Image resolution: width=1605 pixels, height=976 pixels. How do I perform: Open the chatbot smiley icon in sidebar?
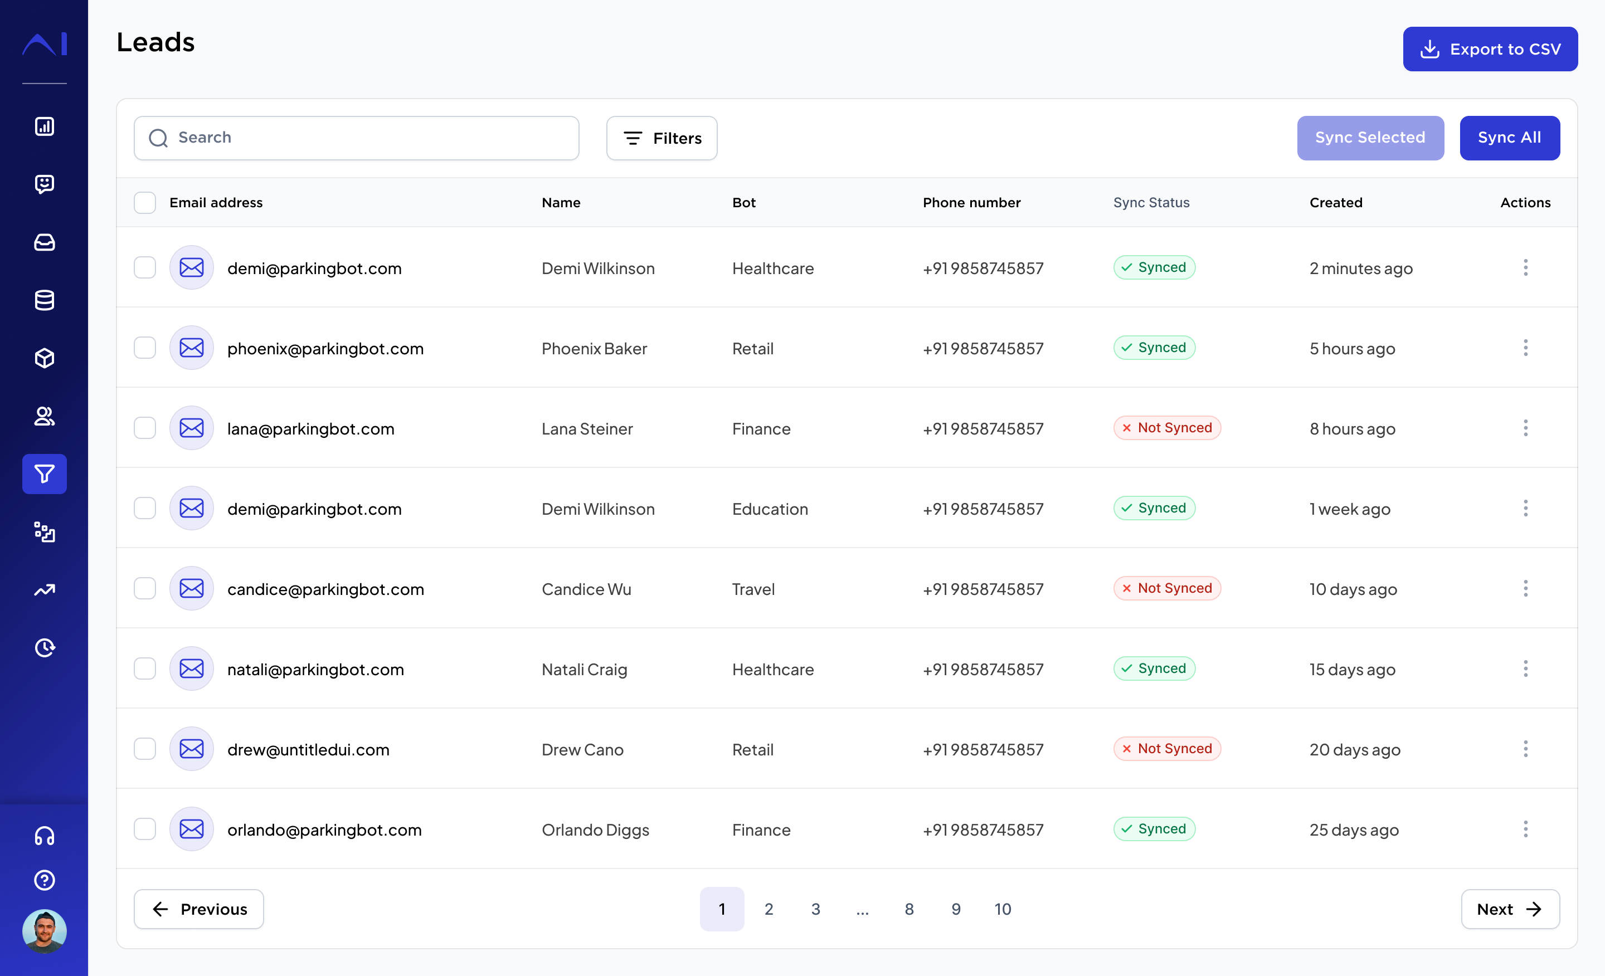[x=44, y=184]
